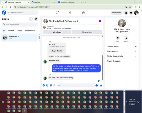This screenshot has width=142, height=113.
Task: Open the Facebook logo home link
Action: (x=4, y=13)
